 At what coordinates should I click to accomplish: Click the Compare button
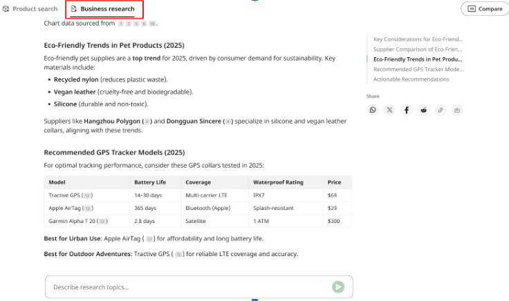click(485, 9)
